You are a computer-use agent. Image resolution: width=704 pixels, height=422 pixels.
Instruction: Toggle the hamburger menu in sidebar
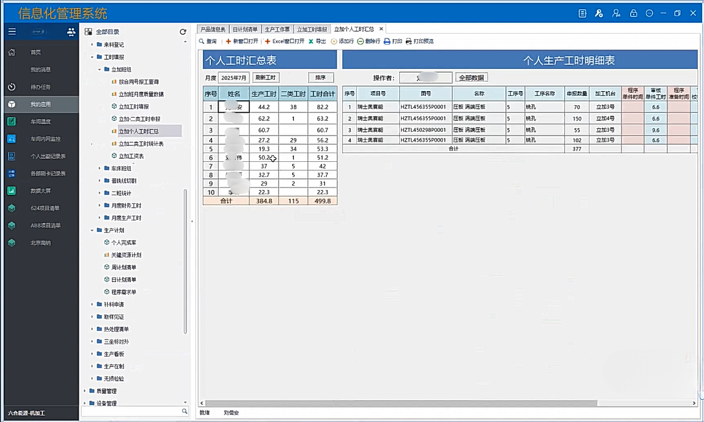[12, 32]
